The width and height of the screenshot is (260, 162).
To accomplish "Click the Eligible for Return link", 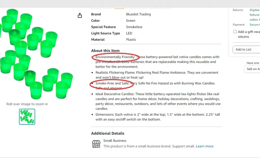I will pyautogui.click(x=255, y=10).
